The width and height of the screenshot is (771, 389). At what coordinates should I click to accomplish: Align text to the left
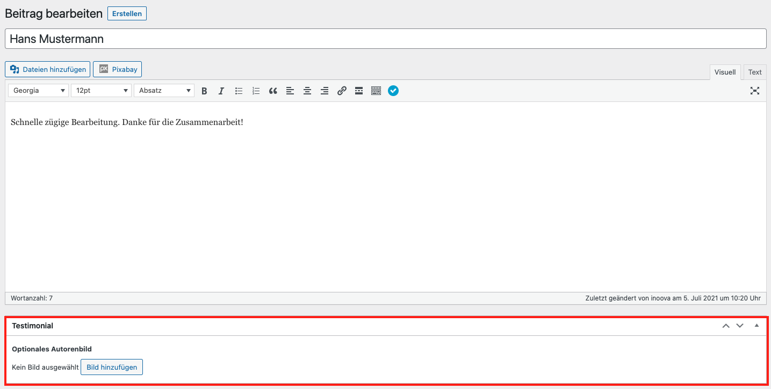pos(290,91)
